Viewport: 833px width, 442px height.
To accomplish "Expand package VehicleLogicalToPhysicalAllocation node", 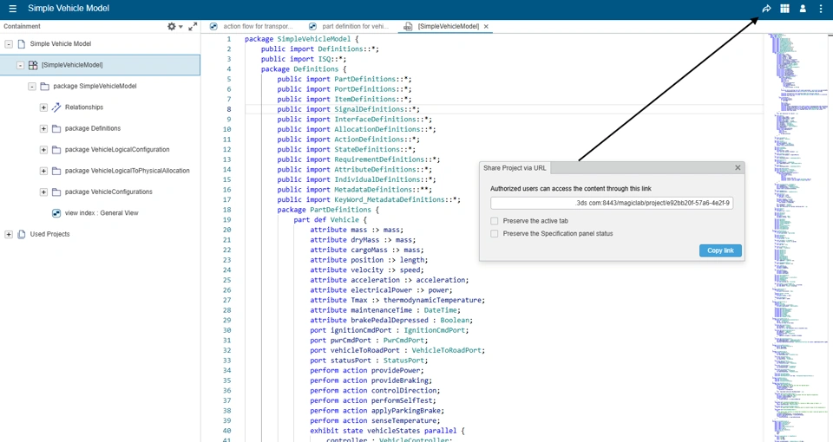I will coord(43,171).
